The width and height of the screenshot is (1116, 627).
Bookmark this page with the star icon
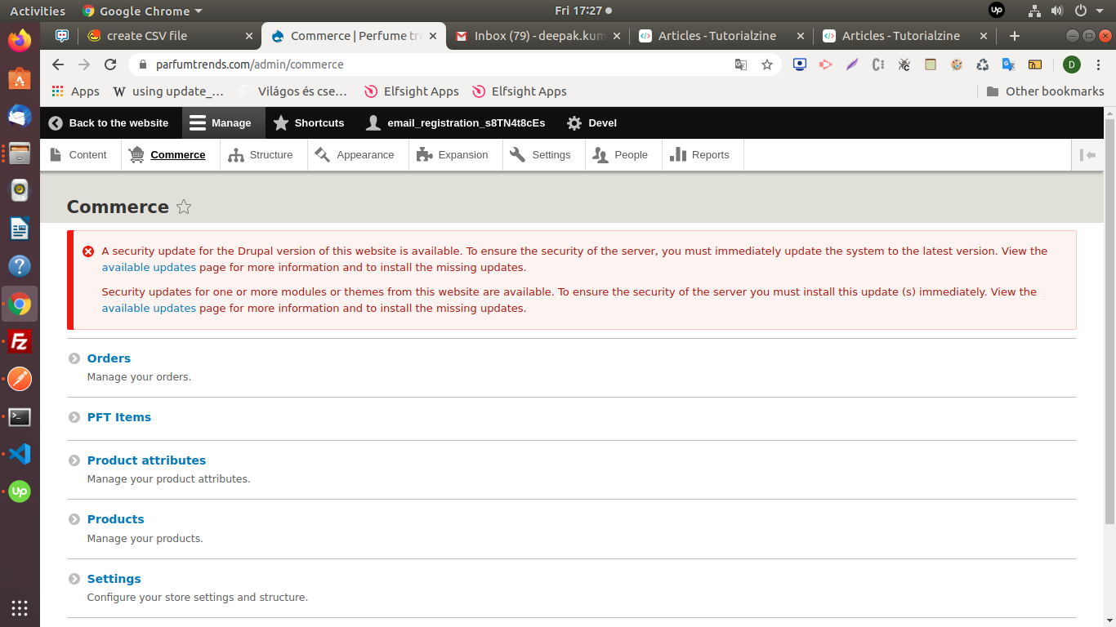point(766,64)
